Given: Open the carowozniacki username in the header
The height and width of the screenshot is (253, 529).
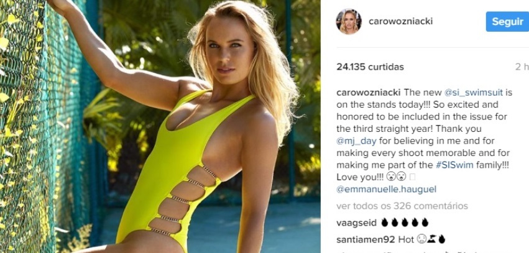Looking at the screenshot, I should click(400, 22).
